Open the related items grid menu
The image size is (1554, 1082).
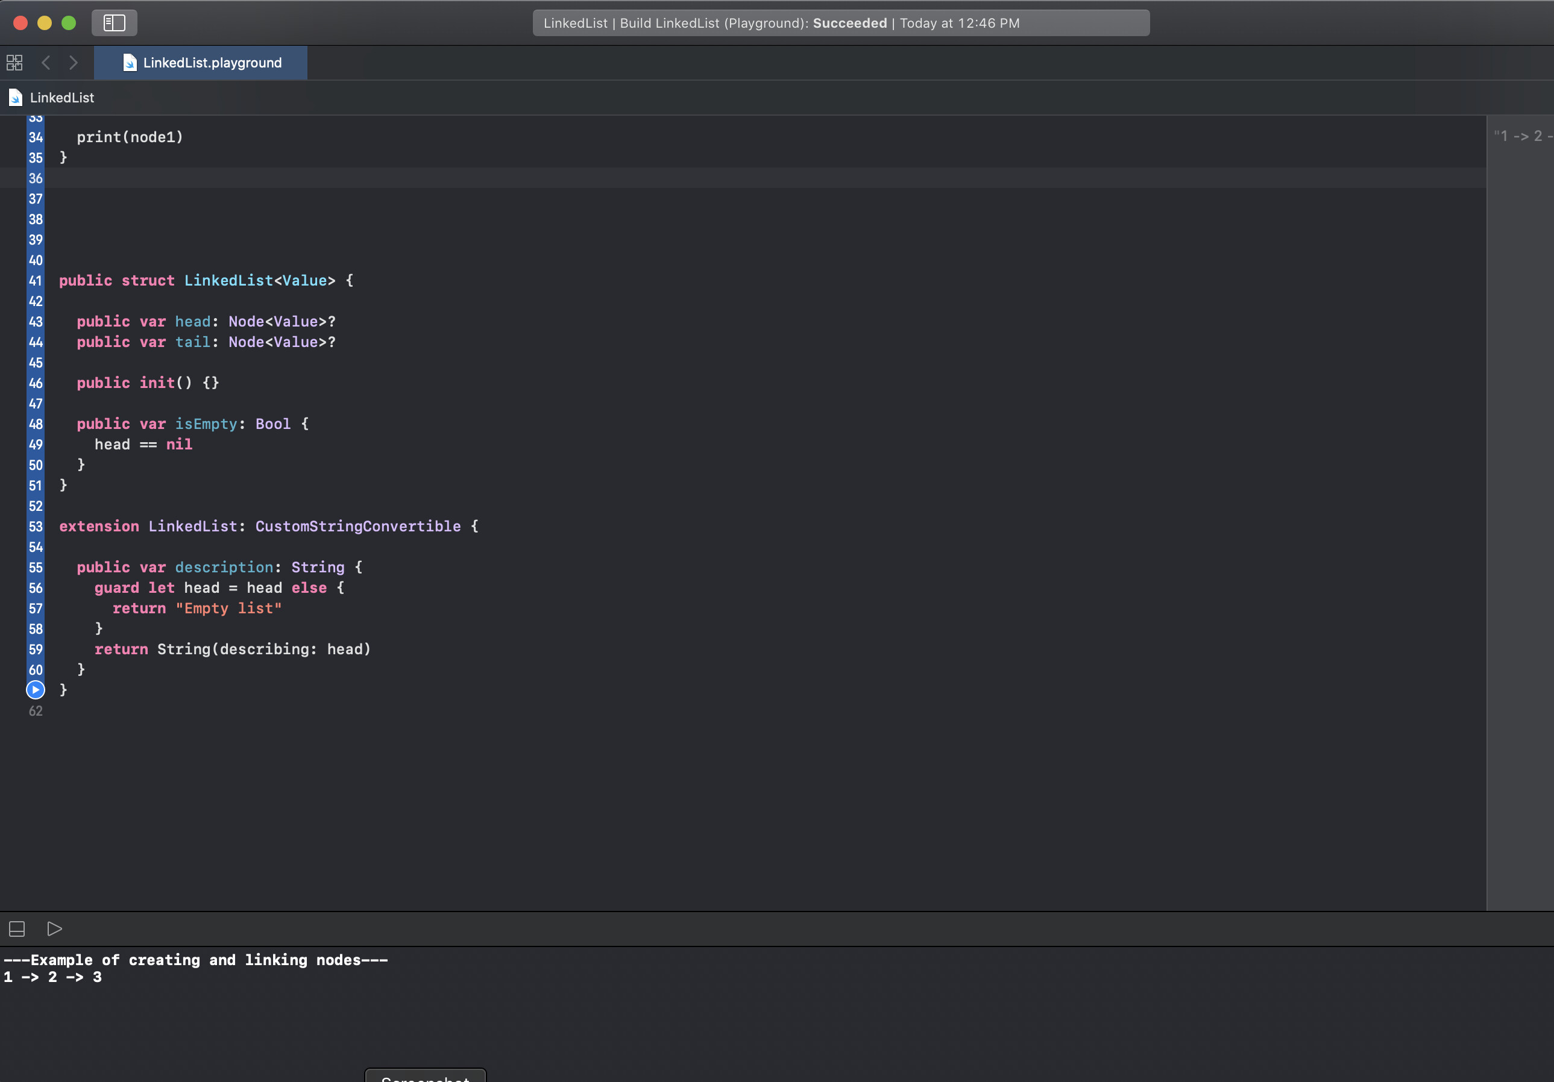coord(14,63)
